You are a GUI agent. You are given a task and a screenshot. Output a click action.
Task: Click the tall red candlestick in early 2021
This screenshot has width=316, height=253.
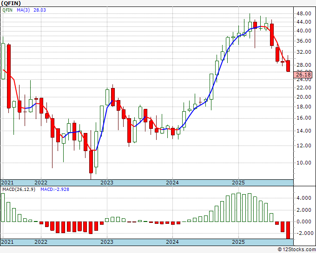coord(9,76)
